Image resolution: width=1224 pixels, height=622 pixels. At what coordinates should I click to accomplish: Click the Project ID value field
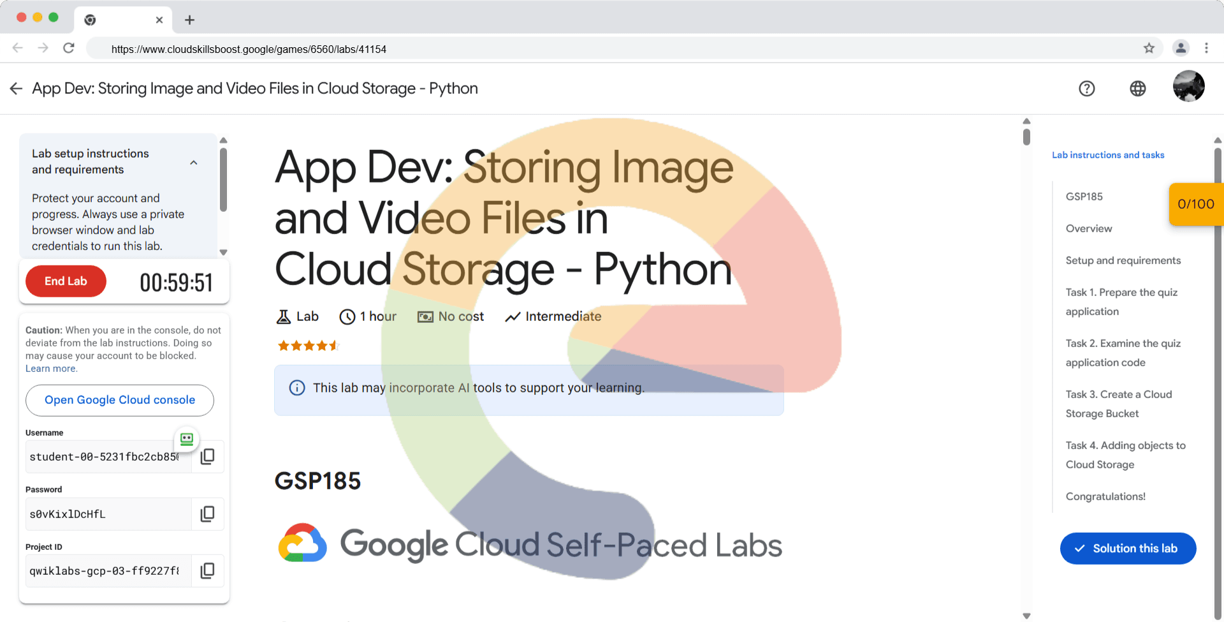pos(108,571)
